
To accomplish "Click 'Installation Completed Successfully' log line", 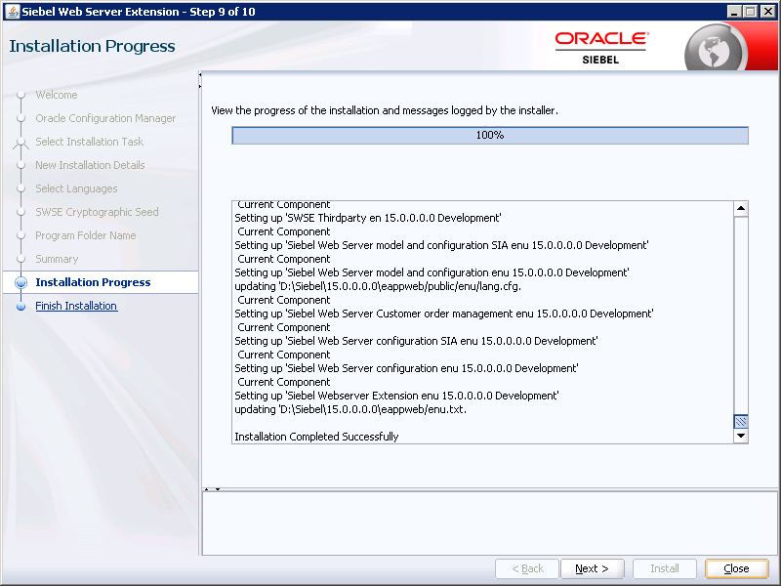I will point(316,437).
